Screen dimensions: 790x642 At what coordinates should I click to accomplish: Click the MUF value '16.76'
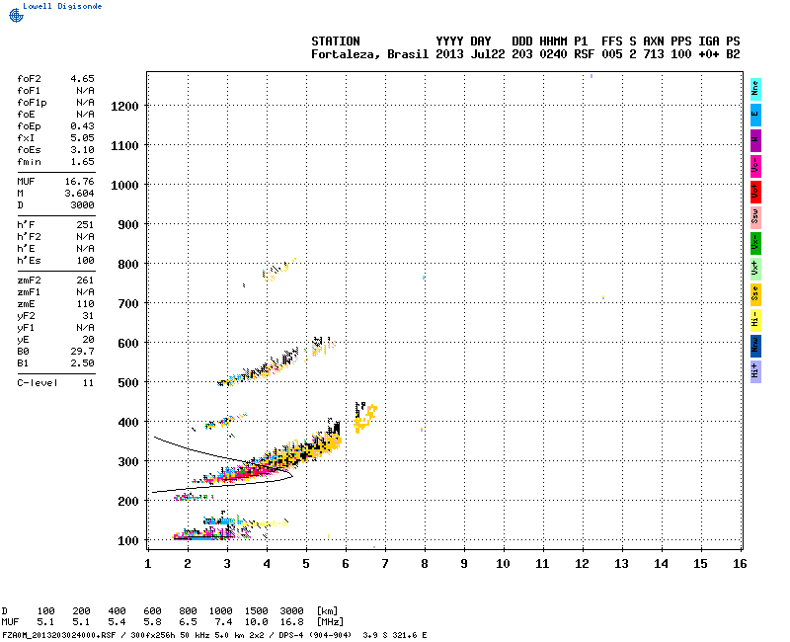coord(80,182)
